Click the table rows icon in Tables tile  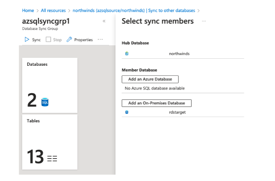tap(52, 158)
